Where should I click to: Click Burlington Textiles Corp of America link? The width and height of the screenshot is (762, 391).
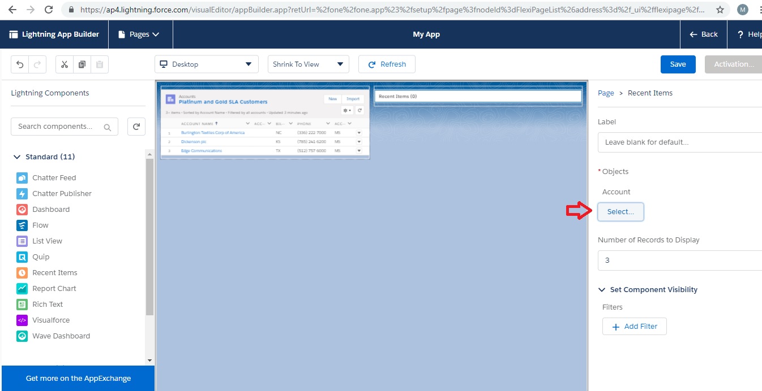click(213, 133)
